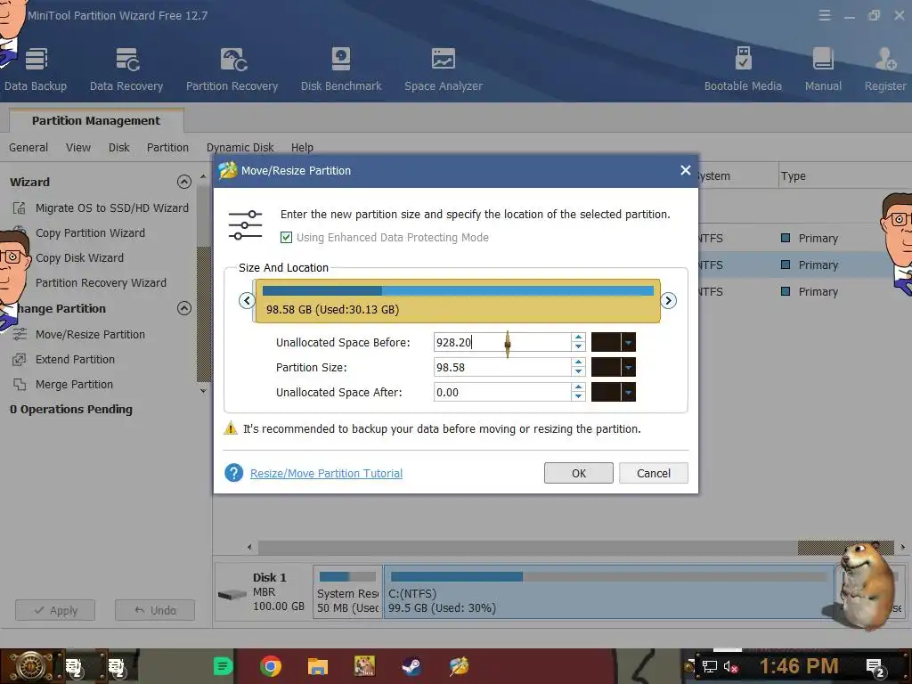Viewport: 912px width, 684px height.
Task: Click Cancel in Move/Resize dialog
Action: pyautogui.click(x=654, y=473)
